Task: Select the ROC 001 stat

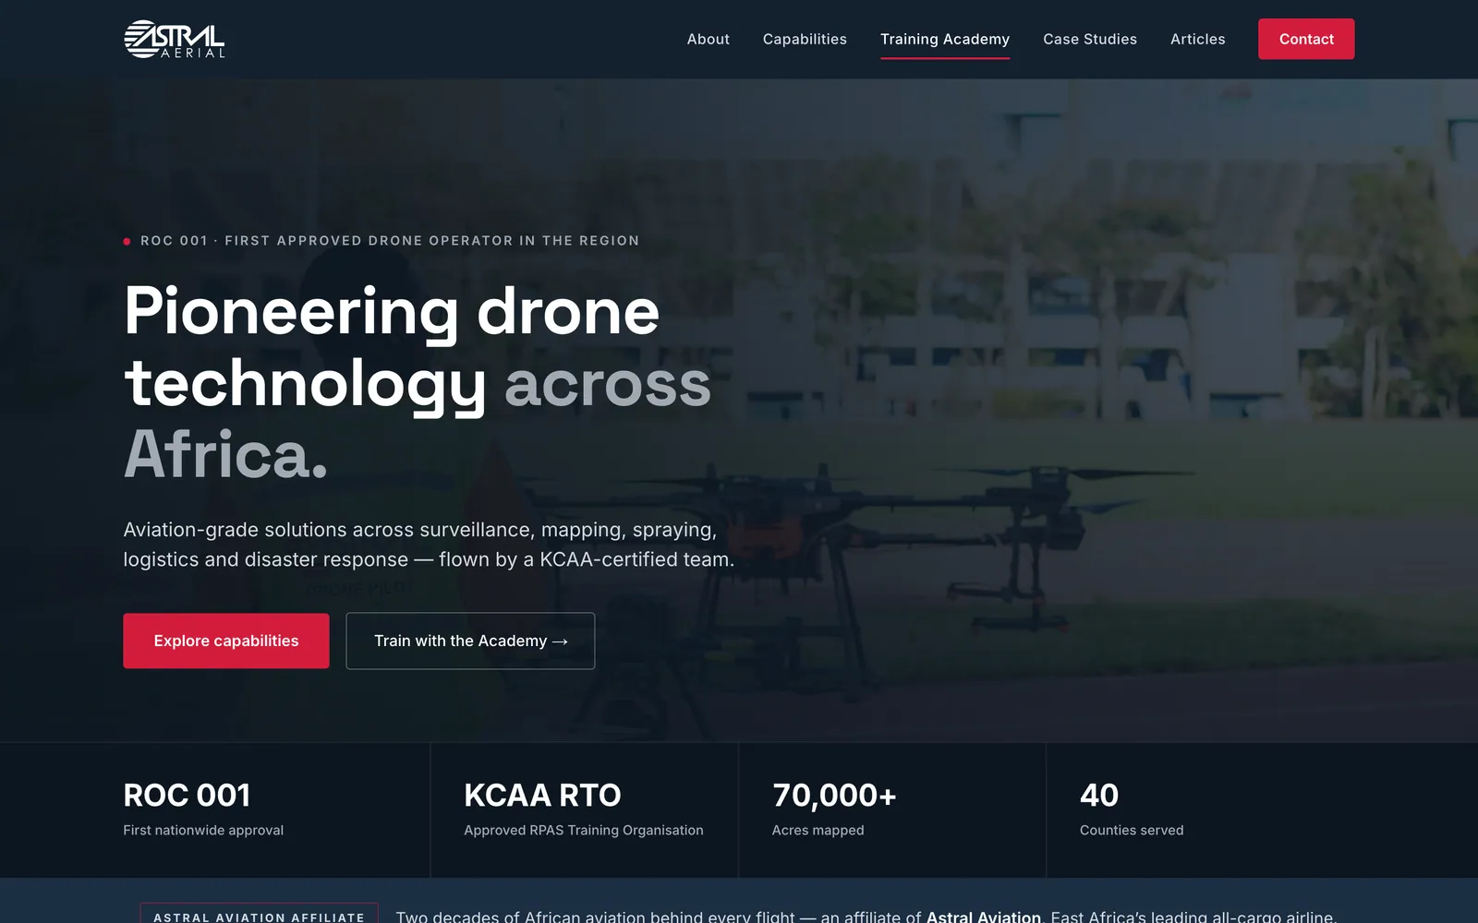Action: point(187,795)
